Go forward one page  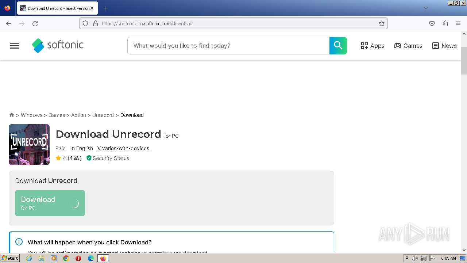(x=22, y=23)
